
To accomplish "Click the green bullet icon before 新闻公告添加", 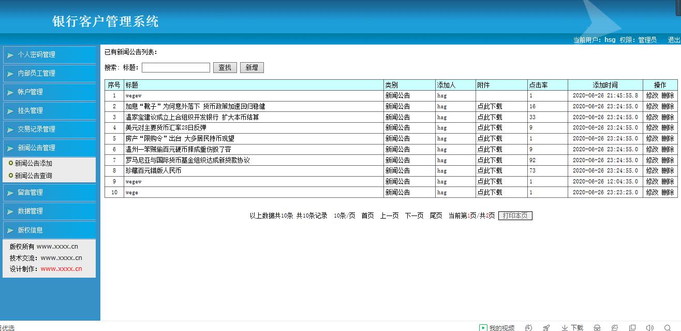I will pyautogui.click(x=11, y=163).
